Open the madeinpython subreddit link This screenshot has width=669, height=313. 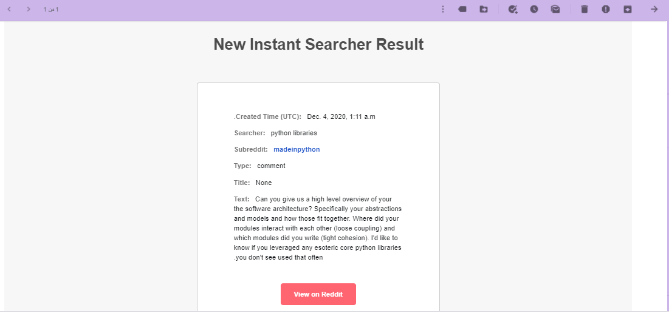[297, 149]
